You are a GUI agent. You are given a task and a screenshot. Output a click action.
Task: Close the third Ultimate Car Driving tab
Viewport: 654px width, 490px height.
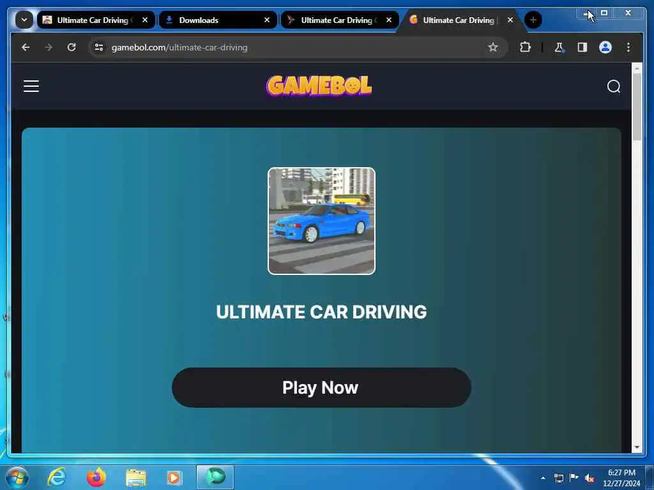389,20
